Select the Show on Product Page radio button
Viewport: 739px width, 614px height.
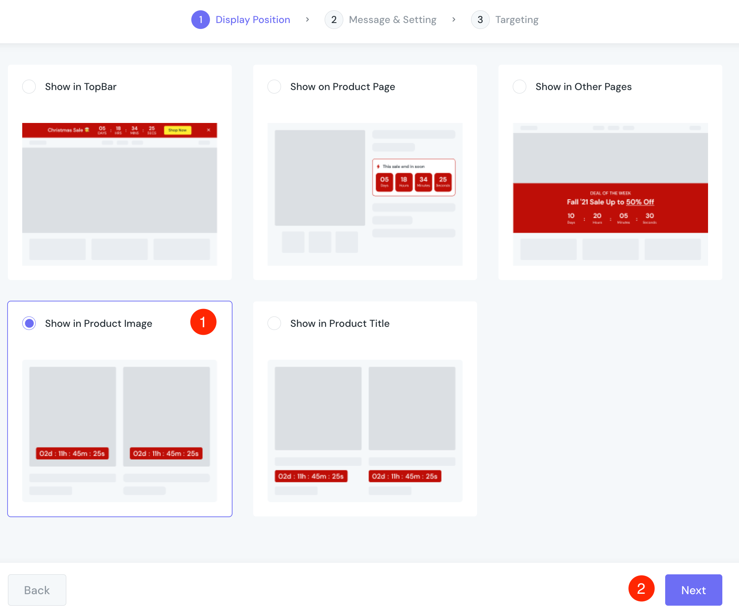click(x=274, y=86)
